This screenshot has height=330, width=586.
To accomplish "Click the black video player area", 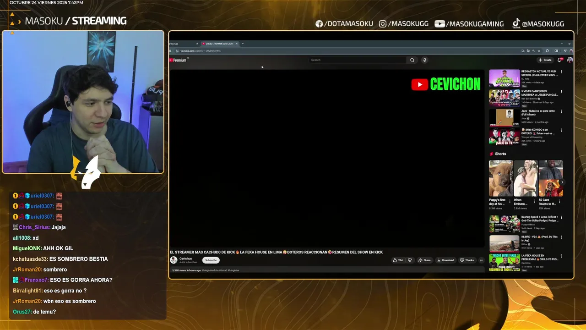I will point(327,159).
